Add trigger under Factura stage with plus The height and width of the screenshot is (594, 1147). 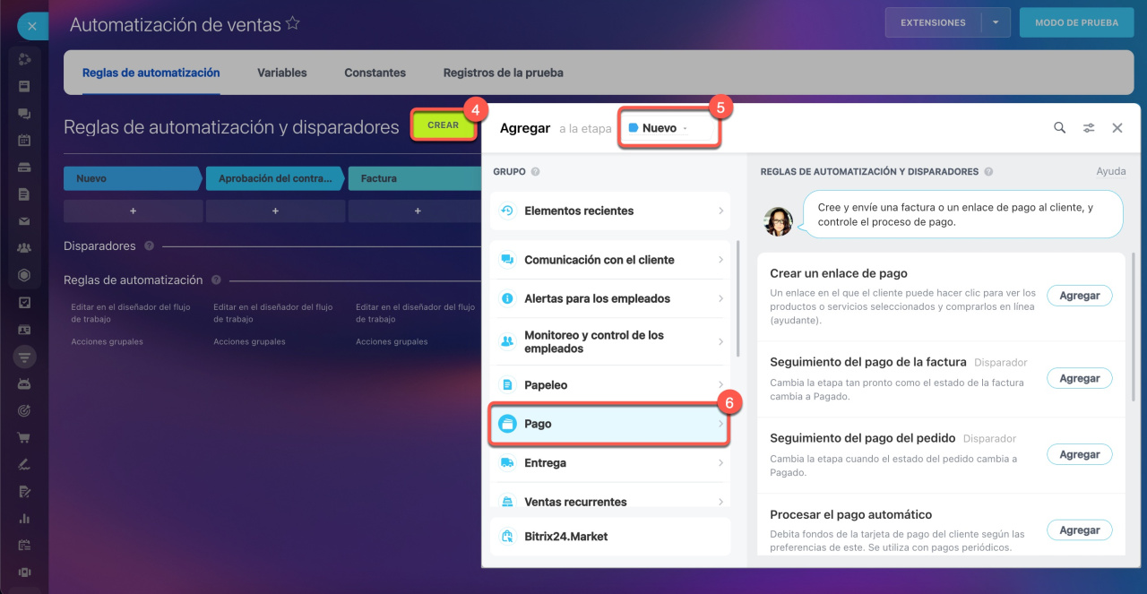(x=418, y=211)
